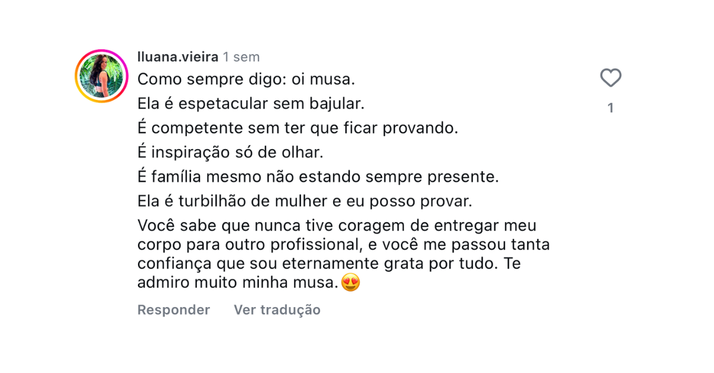Open the lluana.vieira username link
The width and height of the screenshot is (714, 373).
[178, 57]
